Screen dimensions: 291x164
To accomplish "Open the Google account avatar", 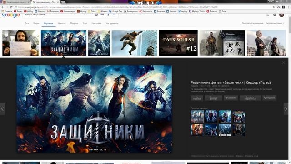I will (x=281, y=15).
